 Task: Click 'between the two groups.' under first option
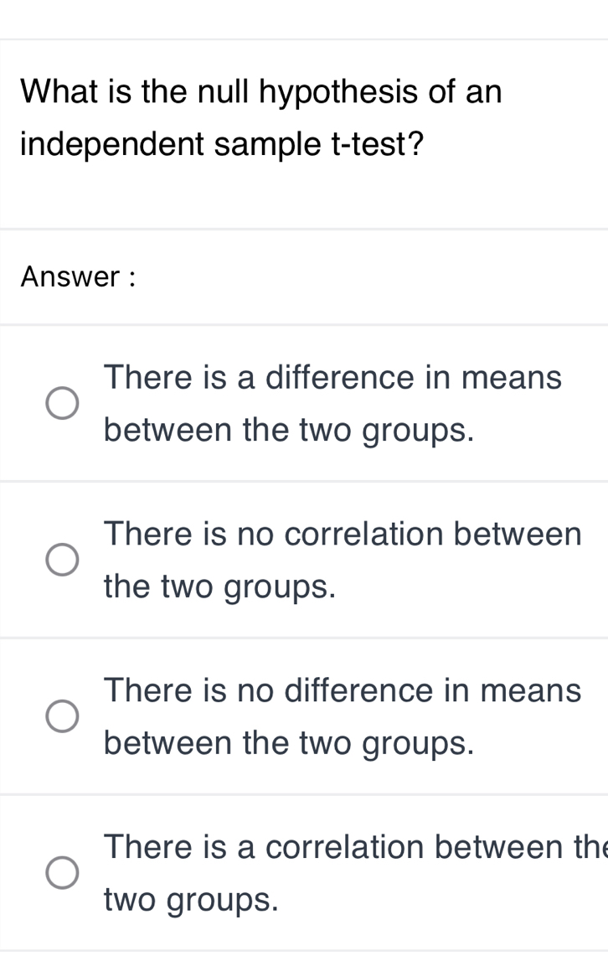(290, 430)
